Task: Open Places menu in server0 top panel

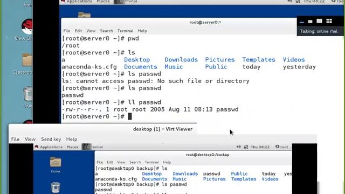Action: coord(103,2)
